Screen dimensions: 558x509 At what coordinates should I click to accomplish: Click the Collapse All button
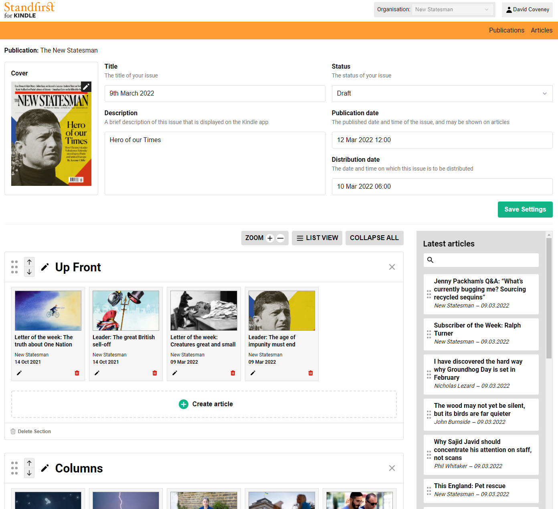(374, 238)
